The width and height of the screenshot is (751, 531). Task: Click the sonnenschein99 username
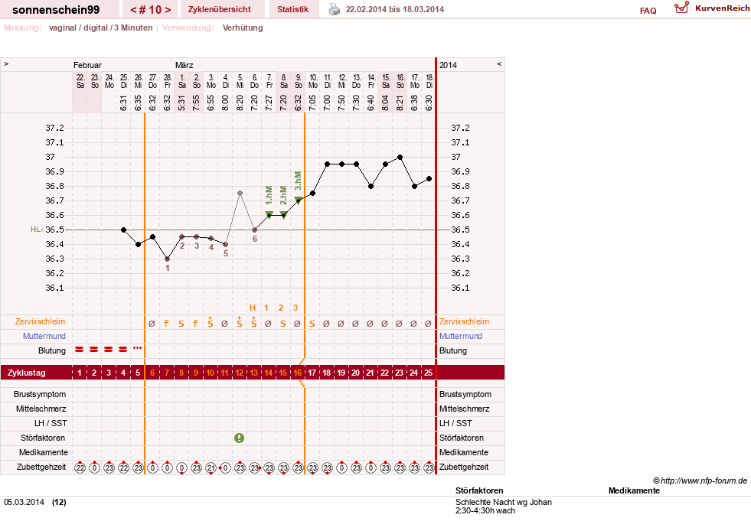[56, 10]
